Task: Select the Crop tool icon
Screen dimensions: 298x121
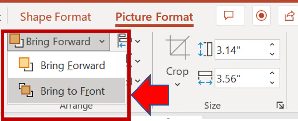Action: pyautogui.click(x=177, y=48)
